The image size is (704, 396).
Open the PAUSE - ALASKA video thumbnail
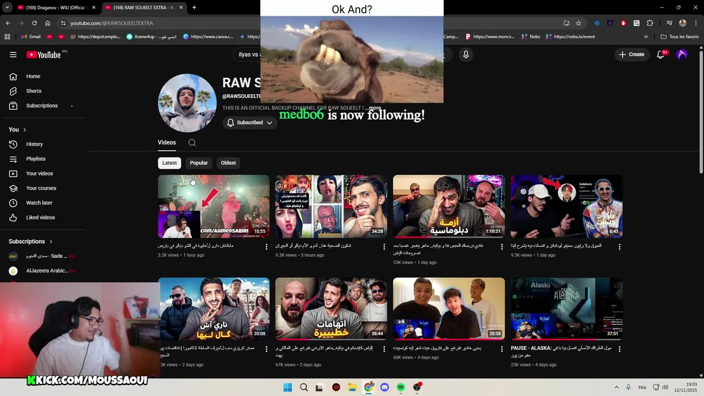point(566,309)
